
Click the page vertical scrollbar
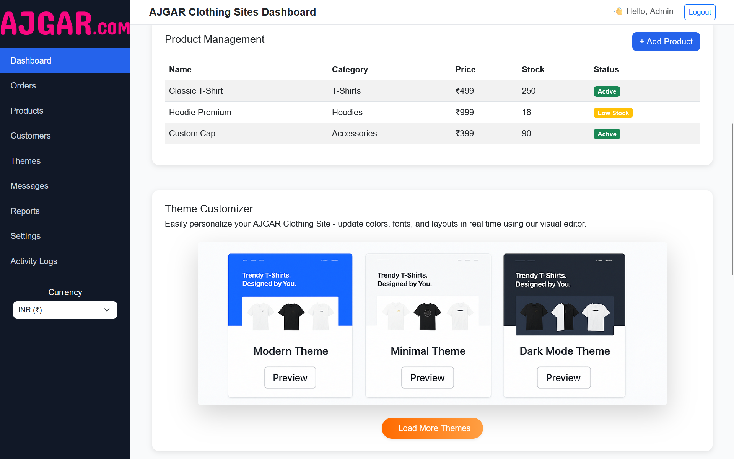click(x=732, y=199)
